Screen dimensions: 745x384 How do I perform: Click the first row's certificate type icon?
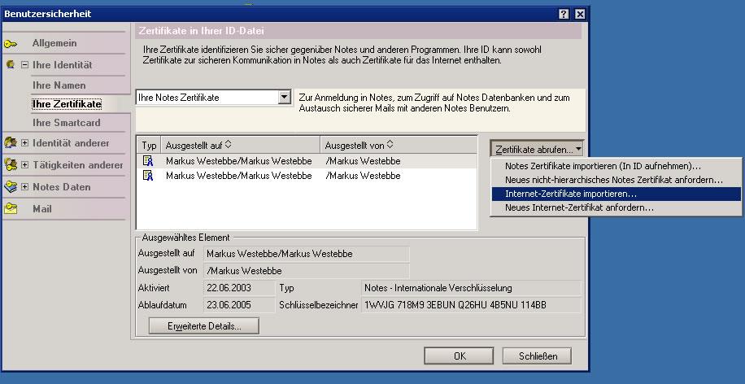(x=148, y=161)
